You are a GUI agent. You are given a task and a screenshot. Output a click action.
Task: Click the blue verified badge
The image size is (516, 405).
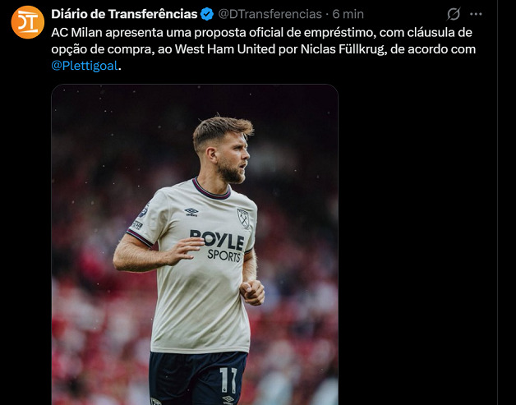coord(207,14)
